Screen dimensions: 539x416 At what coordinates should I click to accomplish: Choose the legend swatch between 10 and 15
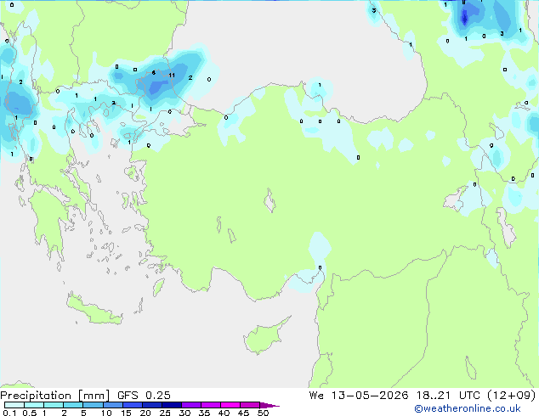tap(112, 405)
